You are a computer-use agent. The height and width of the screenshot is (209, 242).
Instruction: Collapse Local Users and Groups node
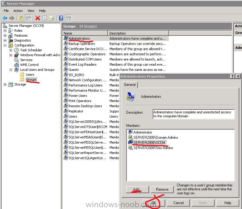pyautogui.click(x=11, y=70)
